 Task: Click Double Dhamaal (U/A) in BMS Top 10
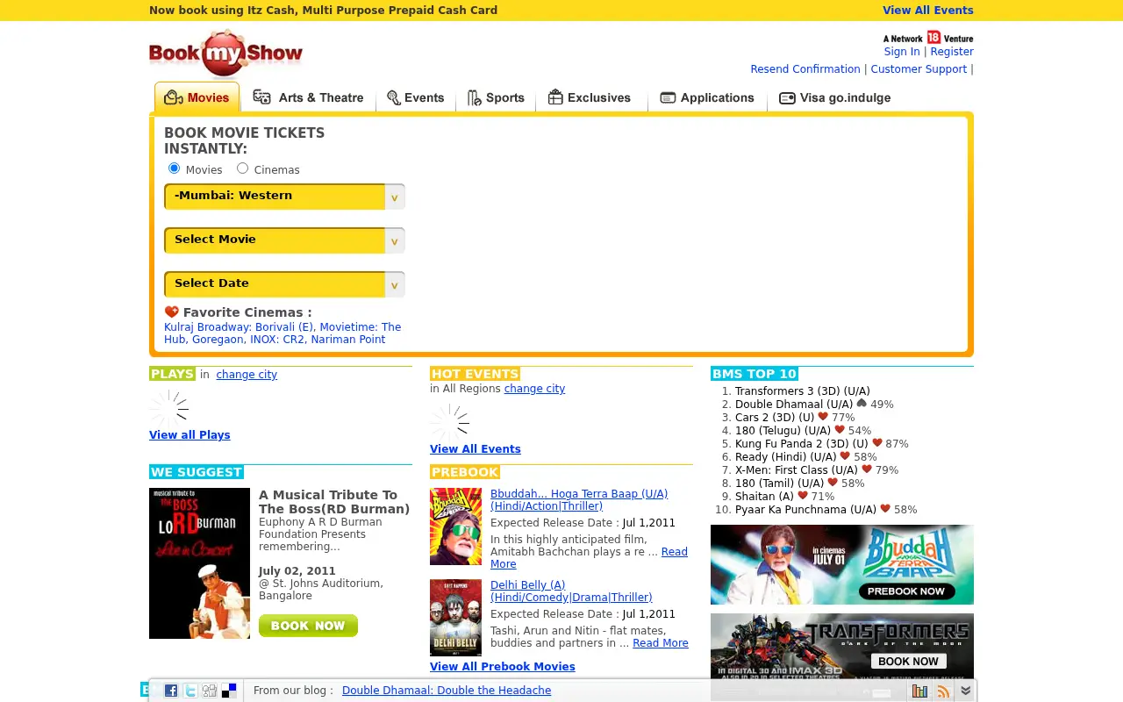(x=794, y=405)
